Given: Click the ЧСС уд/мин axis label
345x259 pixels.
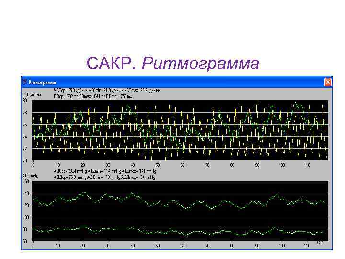Looking at the screenshot, I should point(33,95).
